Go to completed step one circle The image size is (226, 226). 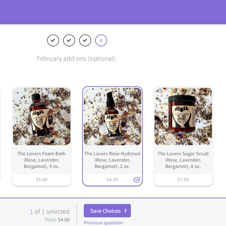(x=53, y=40)
